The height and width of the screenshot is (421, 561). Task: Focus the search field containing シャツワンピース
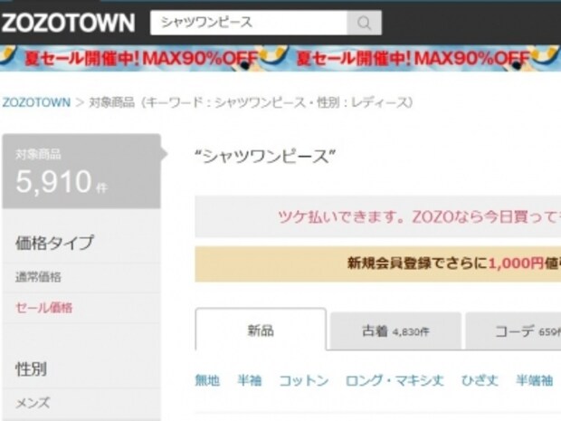(x=249, y=23)
